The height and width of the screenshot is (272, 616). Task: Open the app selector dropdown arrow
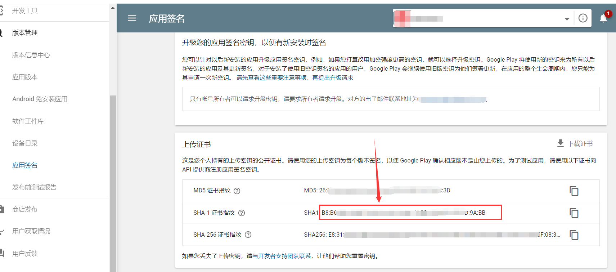(x=567, y=19)
